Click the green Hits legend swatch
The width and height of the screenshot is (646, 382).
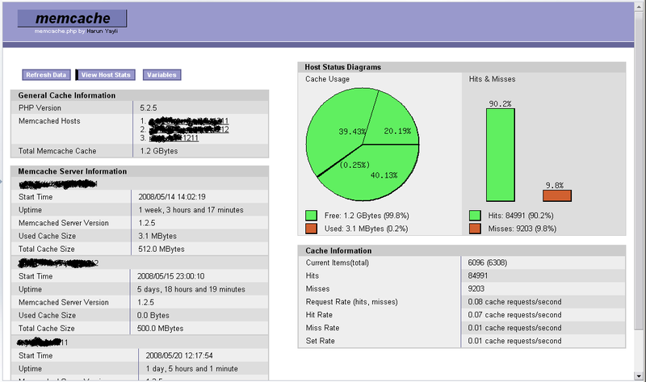click(x=475, y=216)
